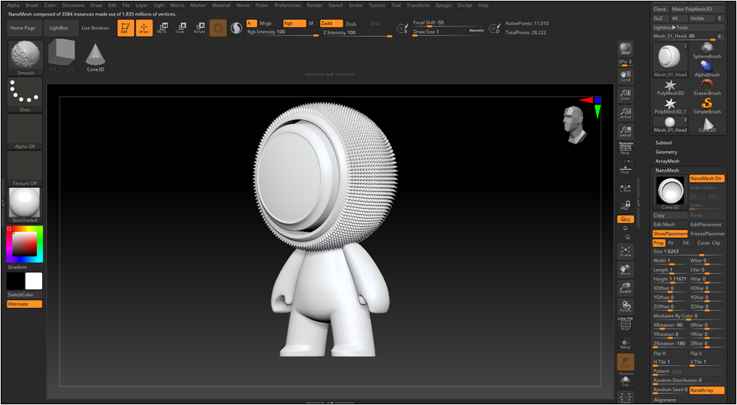Click the Rotate transform icon in top toolbar
This screenshot has height=405, width=737.
coord(199,28)
